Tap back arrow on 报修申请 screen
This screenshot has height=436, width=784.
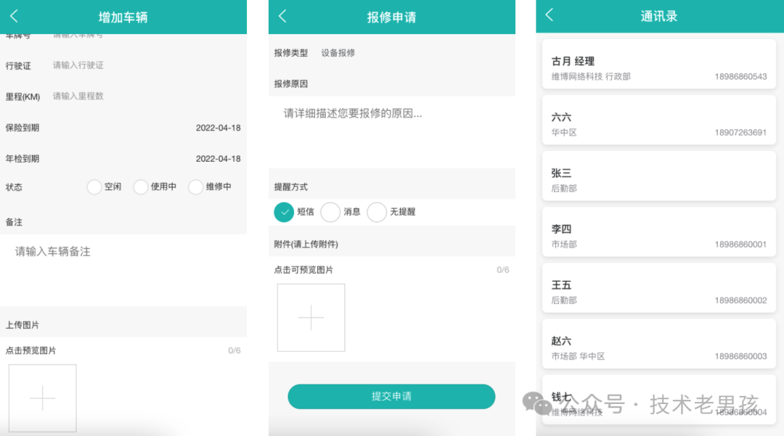282,17
